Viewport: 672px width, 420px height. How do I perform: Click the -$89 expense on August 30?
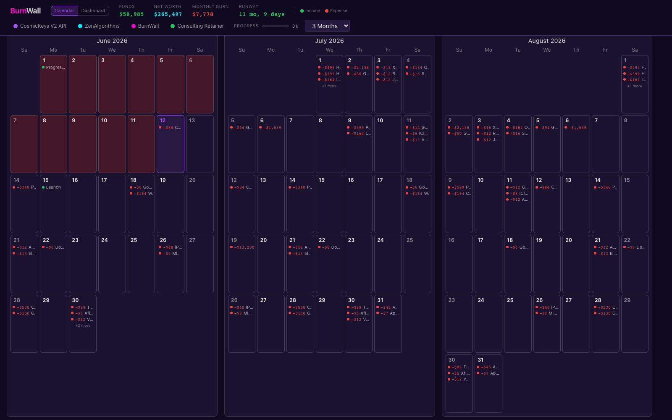point(459,367)
